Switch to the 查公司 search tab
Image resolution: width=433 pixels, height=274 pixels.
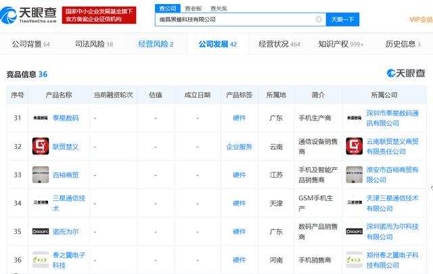168,8
